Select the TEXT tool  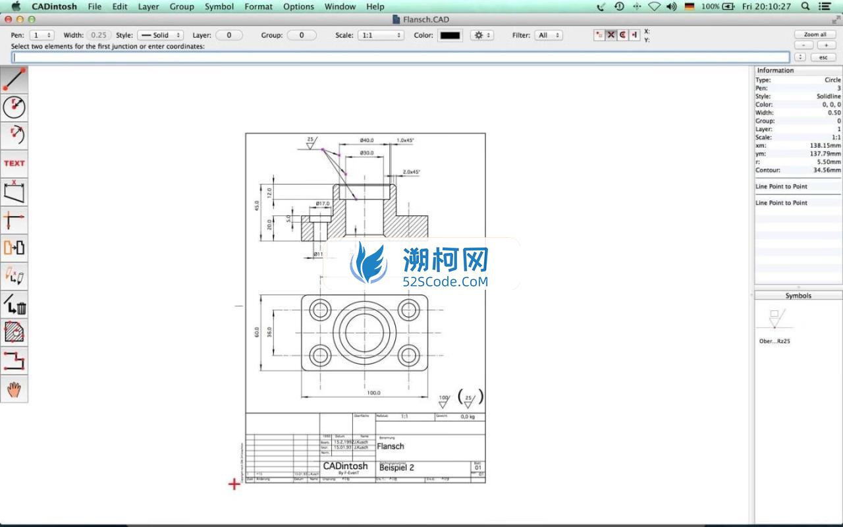pyautogui.click(x=14, y=163)
